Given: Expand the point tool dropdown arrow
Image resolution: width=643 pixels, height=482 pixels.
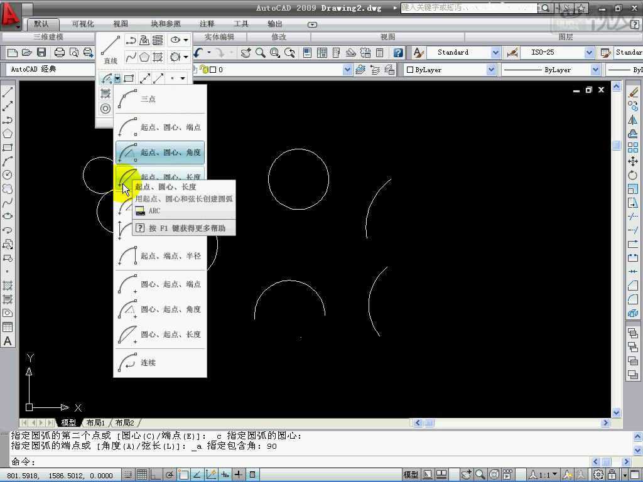Looking at the screenshot, I should pos(183,78).
